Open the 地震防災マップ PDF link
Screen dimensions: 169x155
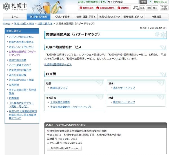click(x=59, y=88)
